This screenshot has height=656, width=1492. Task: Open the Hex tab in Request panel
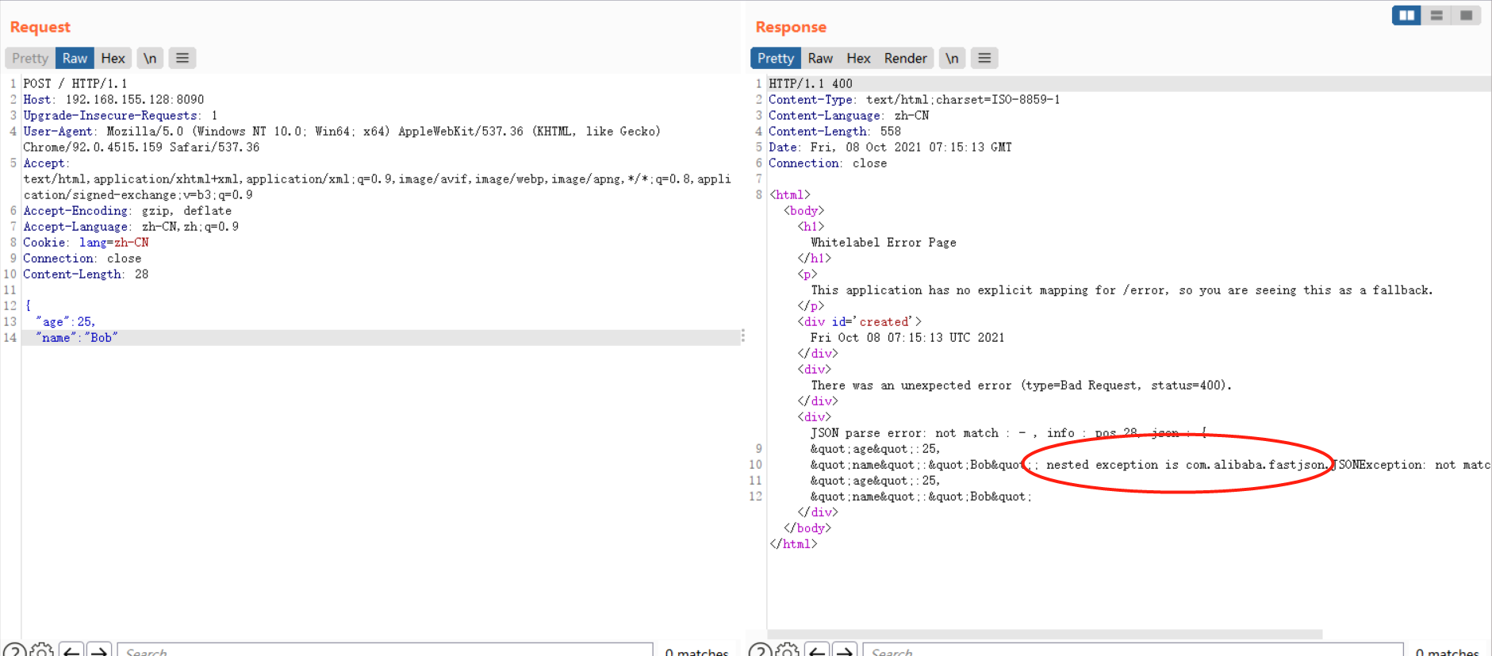pyautogui.click(x=113, y=58)
